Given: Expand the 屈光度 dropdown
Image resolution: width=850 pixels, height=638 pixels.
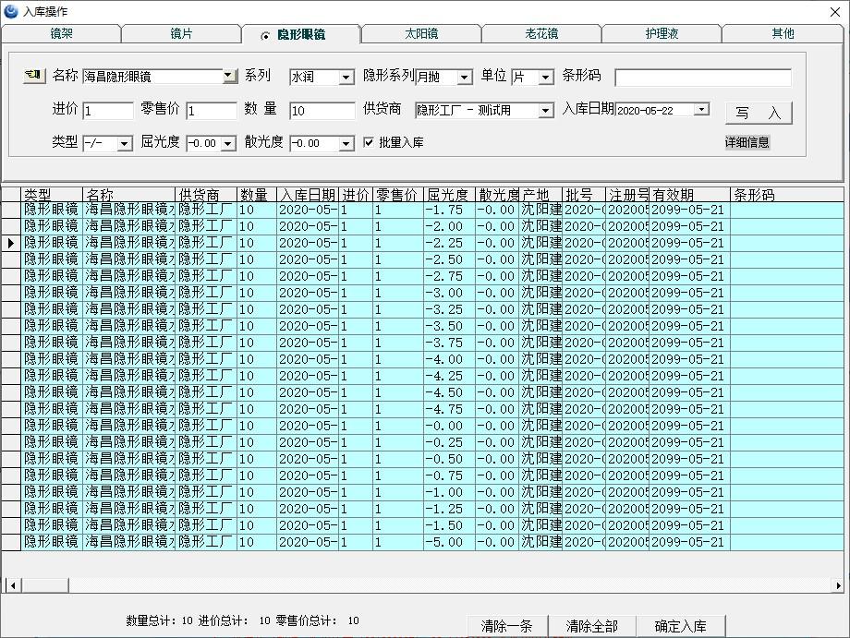Looking at the screenshot, I should coord(229,144).
